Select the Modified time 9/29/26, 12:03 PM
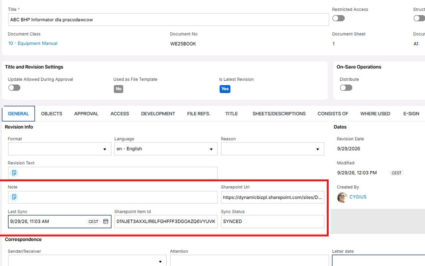Image resolution: width=425 pixels, height=266 pixels. (x=357, y=173)
